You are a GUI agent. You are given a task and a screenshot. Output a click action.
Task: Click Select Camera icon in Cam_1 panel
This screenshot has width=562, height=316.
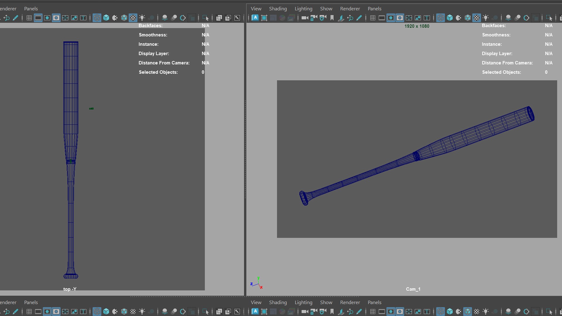click(x=305, y=18)
